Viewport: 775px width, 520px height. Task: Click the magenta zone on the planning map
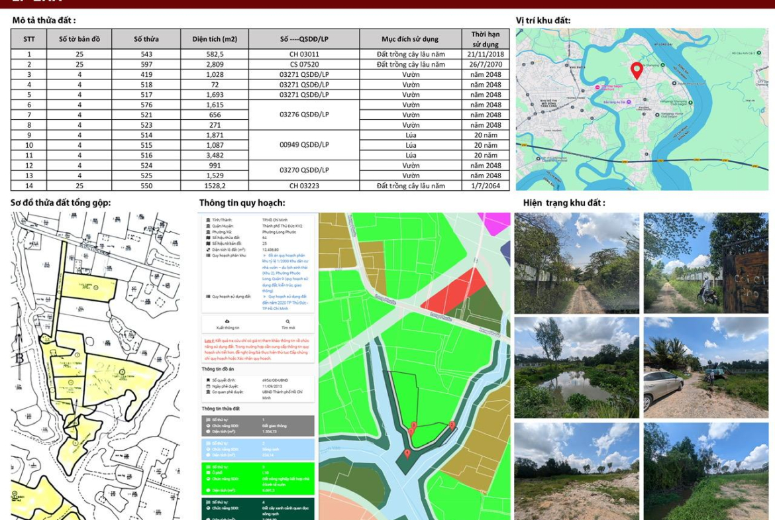pos(497,222)
